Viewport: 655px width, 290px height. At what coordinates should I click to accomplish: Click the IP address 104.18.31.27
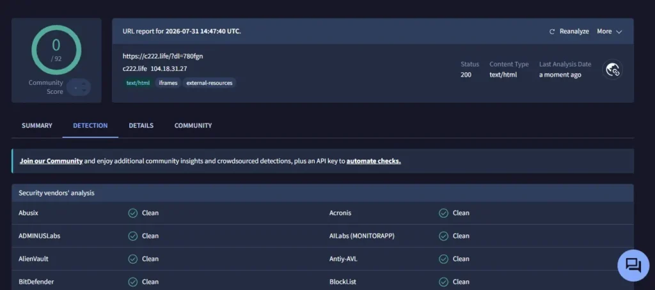pos(169,69)
